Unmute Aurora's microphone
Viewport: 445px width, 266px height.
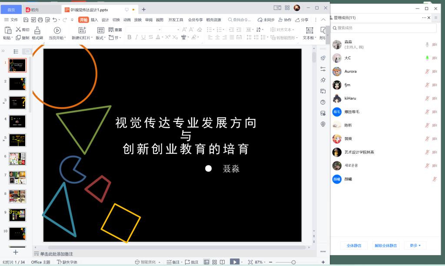[427, 71]
